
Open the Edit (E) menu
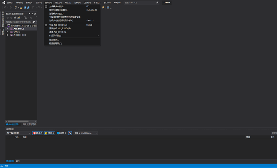tap(19, 3)
